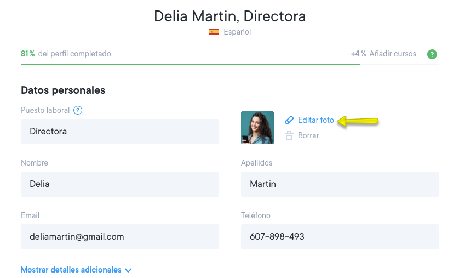Click the Nombre field containing Delia
Screen dimensions: 459x278
(119, 184)
